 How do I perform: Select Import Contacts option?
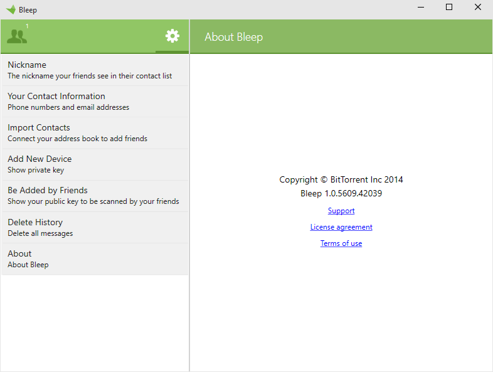(95, 133)
